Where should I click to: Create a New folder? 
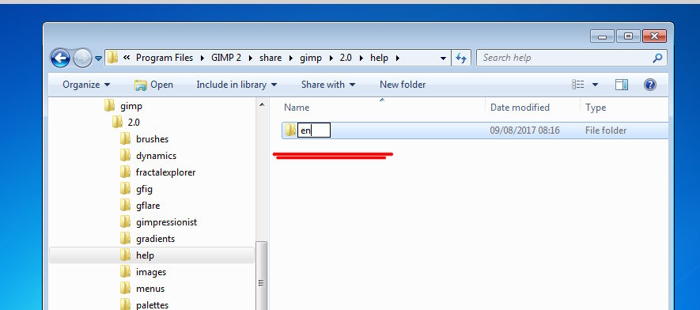tap(403, 85)
